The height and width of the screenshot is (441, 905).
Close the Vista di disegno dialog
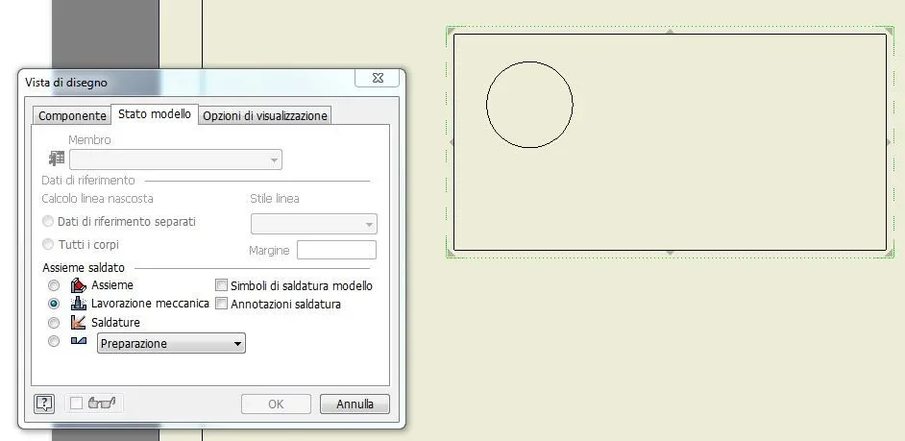(x=378, y=78)
